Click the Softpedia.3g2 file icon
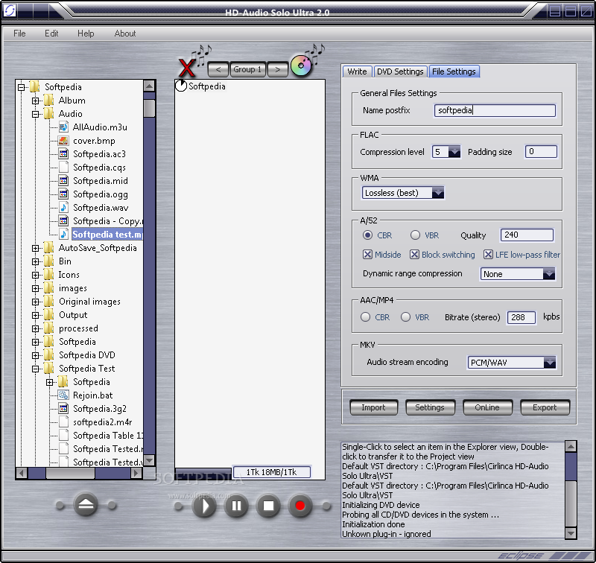The width and height of the screenshot is (596, 563). click(x=63, y=408)
